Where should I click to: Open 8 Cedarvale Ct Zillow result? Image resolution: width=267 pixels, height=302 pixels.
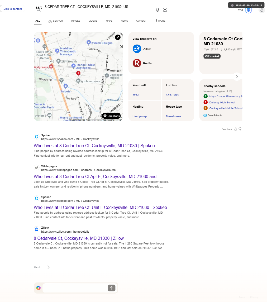pyautogui.click(x=79, y=238)
